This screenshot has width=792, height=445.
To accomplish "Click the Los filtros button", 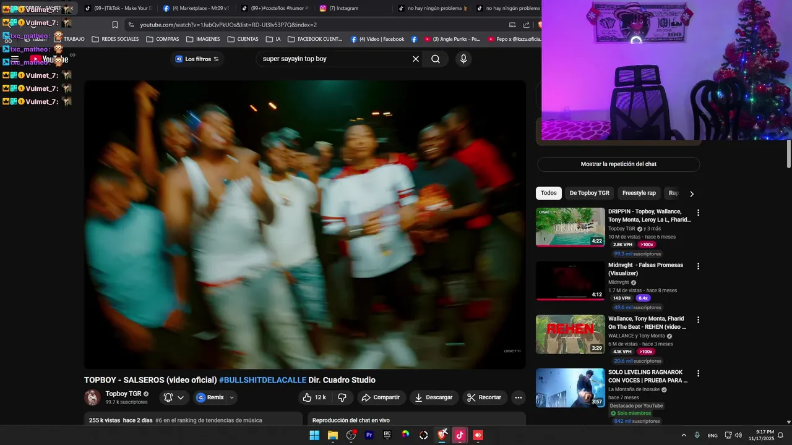I will click(x=197, y=59).
